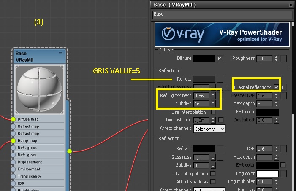Click the Environment input socket

coord(13,169)
